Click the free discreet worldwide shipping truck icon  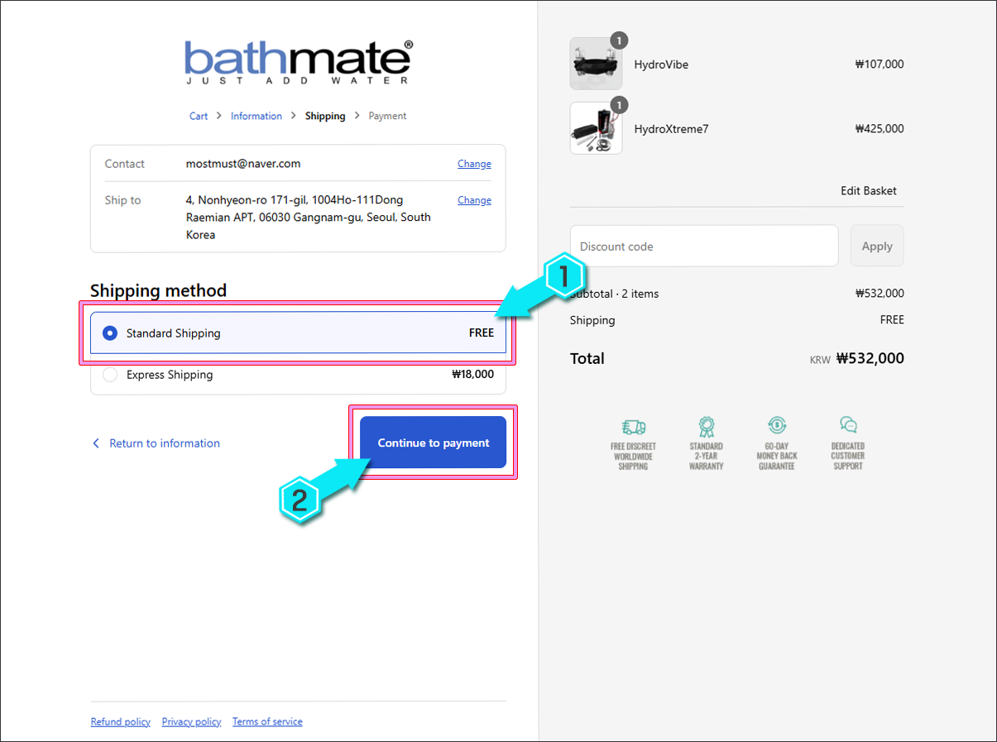point(634,427)
